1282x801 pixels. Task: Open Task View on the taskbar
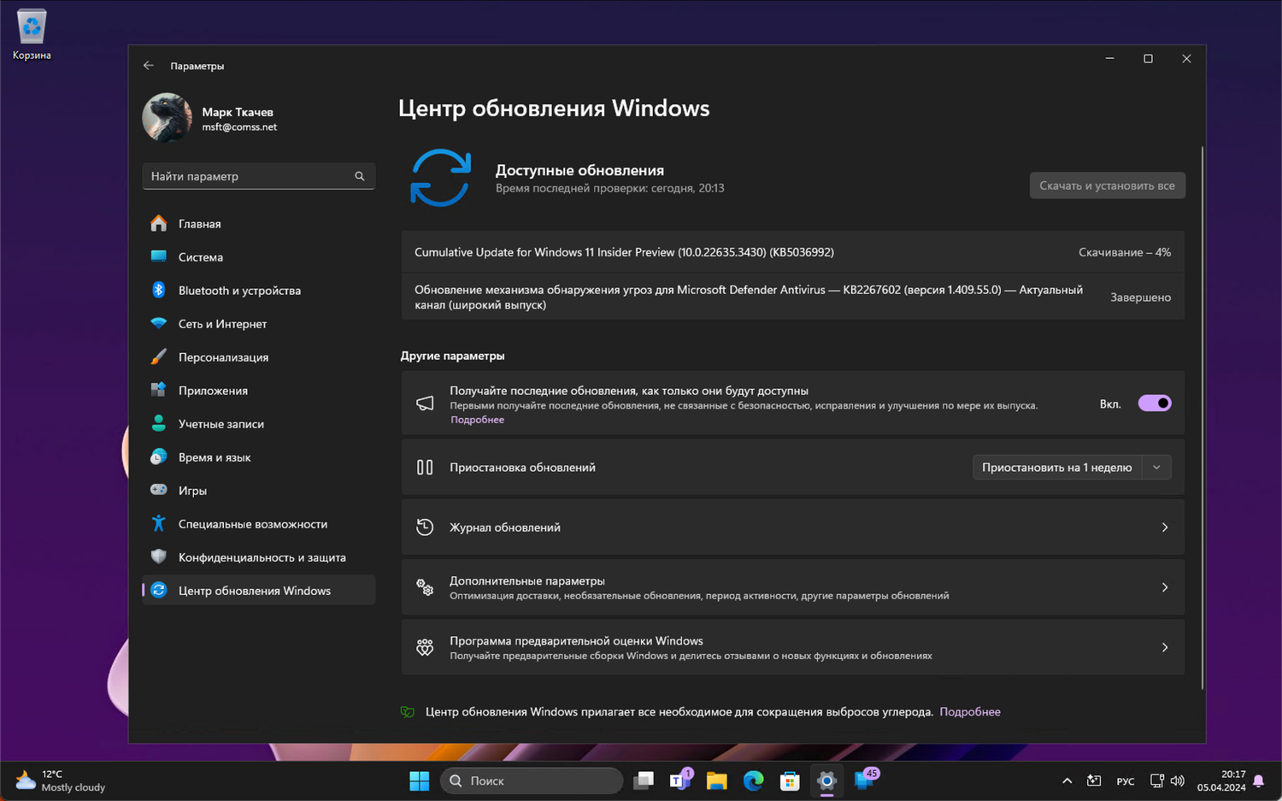(644, 780)
